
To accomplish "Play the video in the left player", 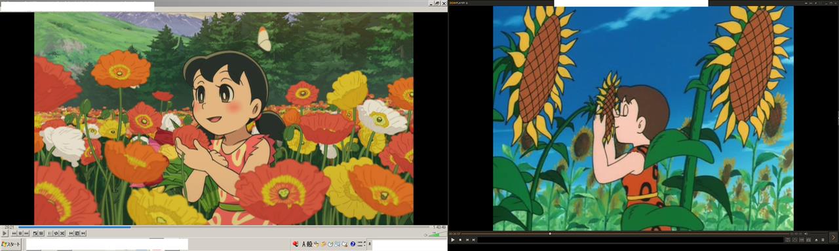I will coord(5,233).
